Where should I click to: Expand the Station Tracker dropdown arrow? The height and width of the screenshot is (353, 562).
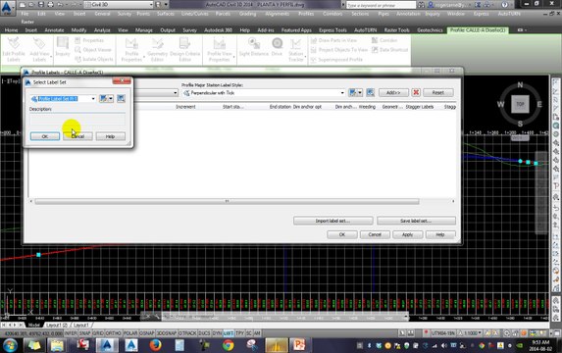(305, 57)
